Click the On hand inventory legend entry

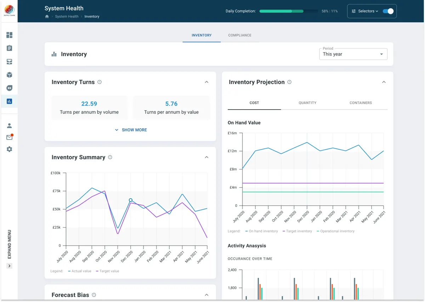coord(261,231)
